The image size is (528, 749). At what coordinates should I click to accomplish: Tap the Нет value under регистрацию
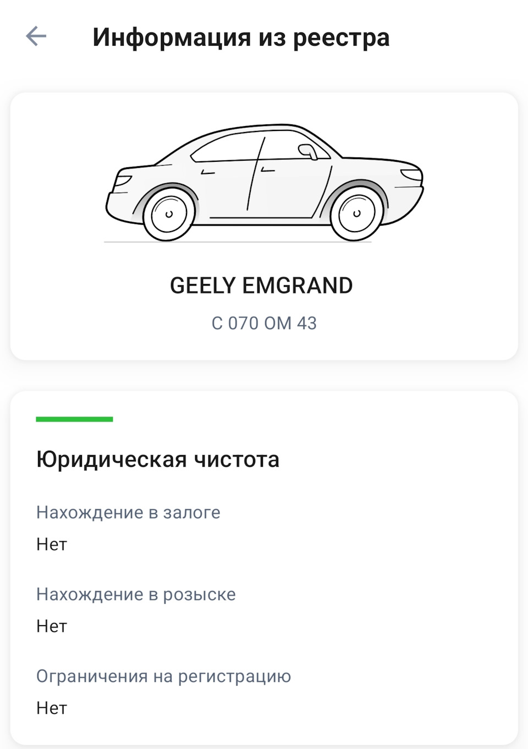coord(52,708)
